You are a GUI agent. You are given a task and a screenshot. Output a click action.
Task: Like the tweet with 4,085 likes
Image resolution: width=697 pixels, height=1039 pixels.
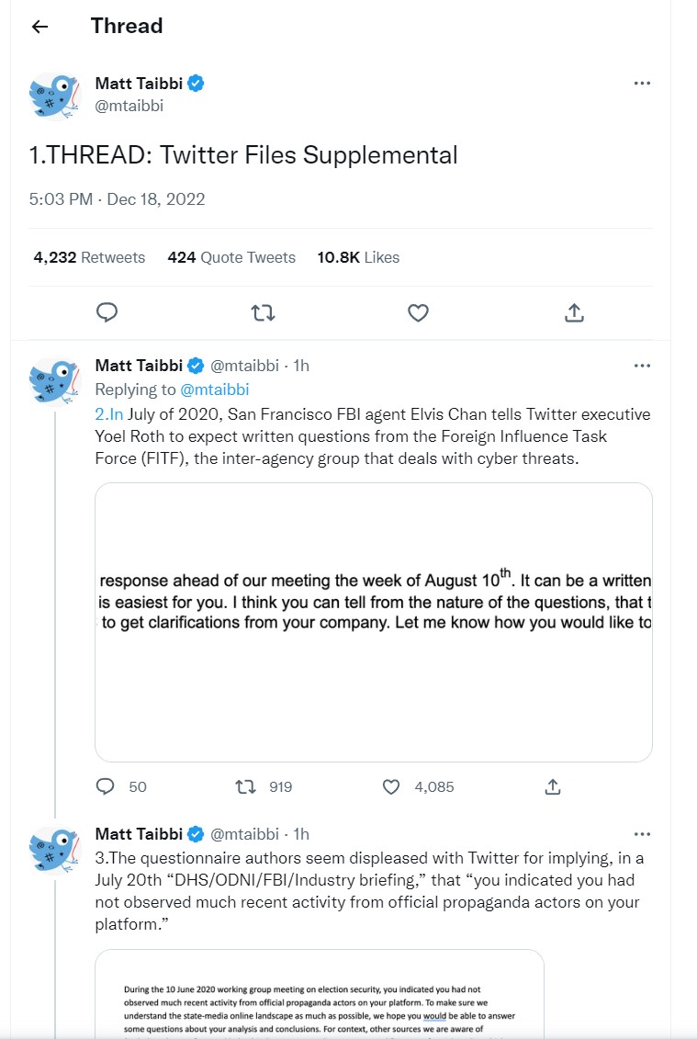pyautogui.click(x=391, y=786)
